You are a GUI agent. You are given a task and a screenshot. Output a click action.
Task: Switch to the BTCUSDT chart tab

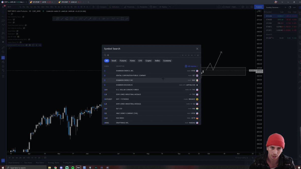(71, 2)
